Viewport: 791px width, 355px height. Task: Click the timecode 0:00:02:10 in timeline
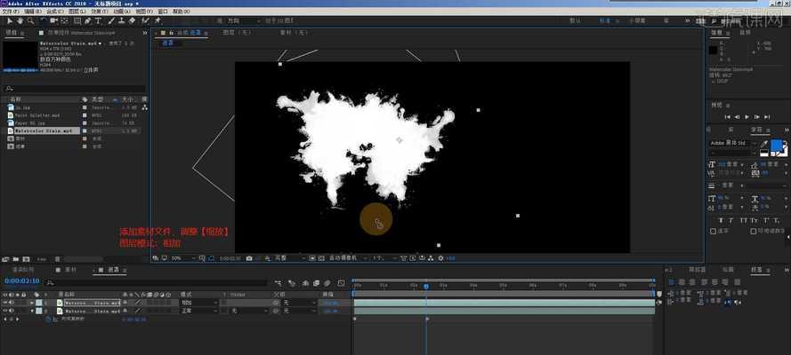21,281
